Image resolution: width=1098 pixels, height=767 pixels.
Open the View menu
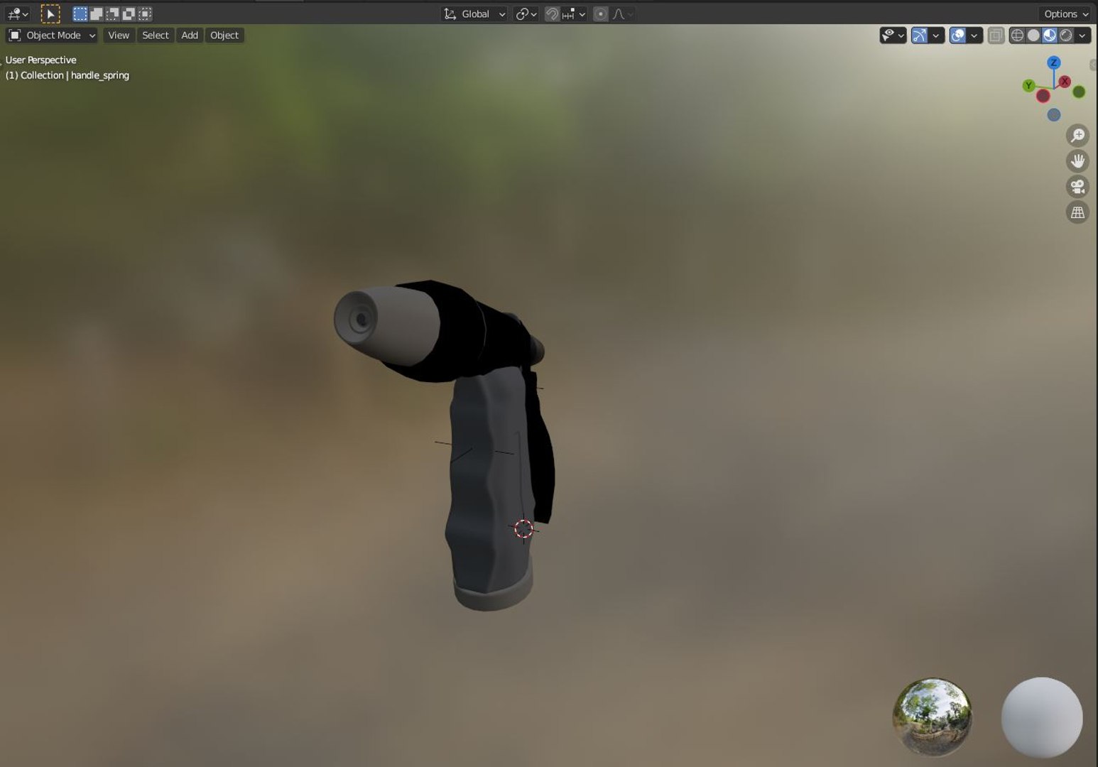tap(119, 35)
